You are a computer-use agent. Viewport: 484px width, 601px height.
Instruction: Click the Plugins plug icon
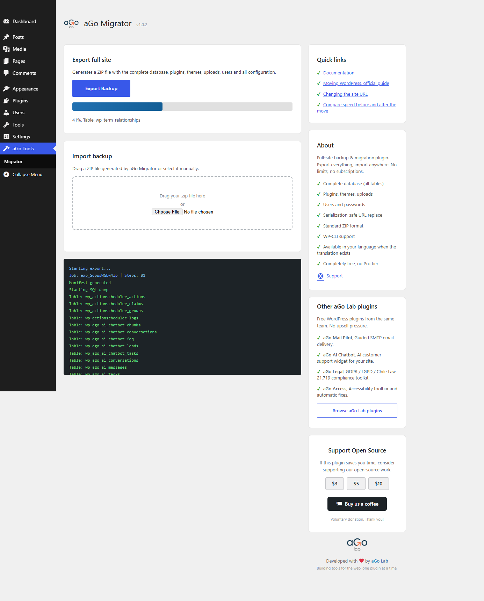6,101
